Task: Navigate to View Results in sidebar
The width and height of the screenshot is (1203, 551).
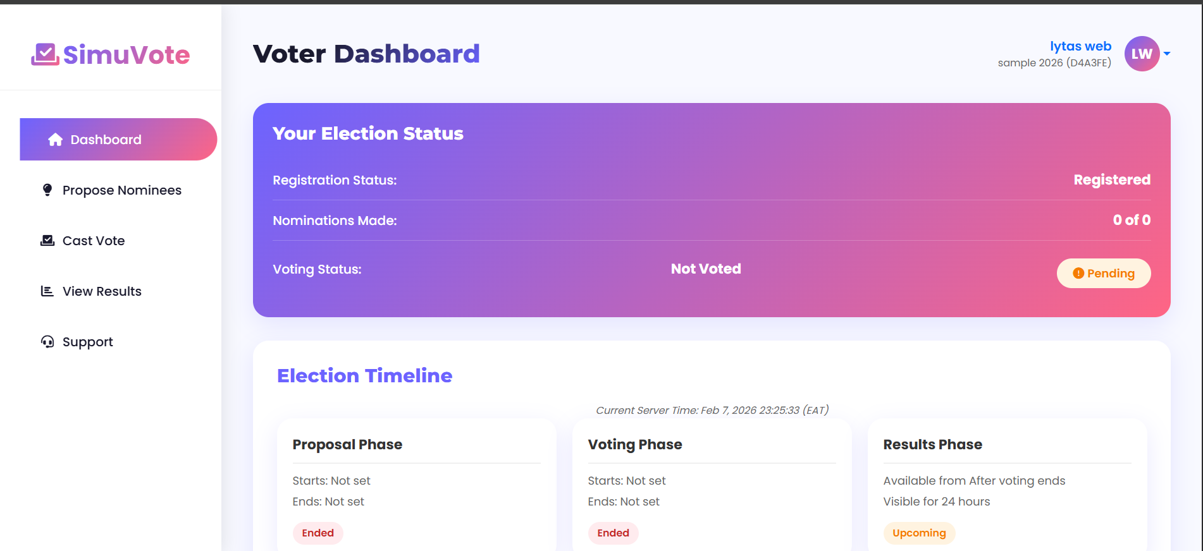Action: (x=102, y=291)
